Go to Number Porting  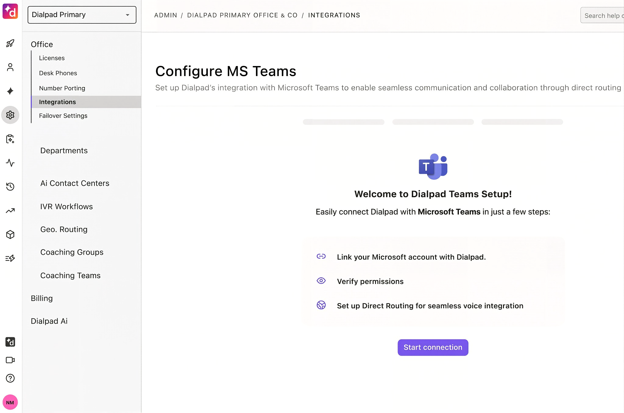click(62, 88)
